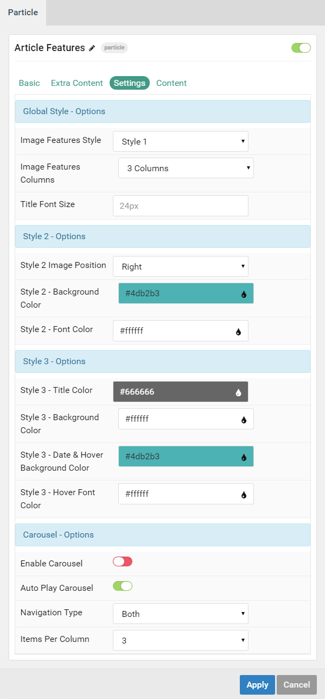
Task: Switch to the Content tab
Action: [x=171, y=83]
